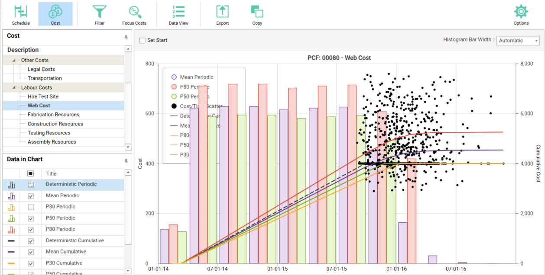Uncheck the Mean Periodic series
This screenshot has width=545, height=275.
coord(31,196)
